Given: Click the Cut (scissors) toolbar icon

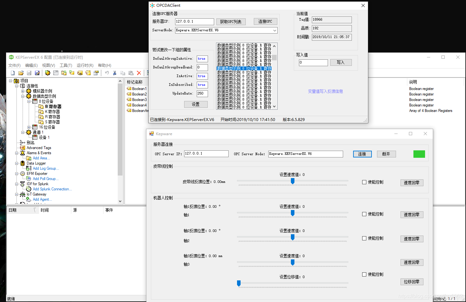Looking at the screenshot, I should pos(114,73).
